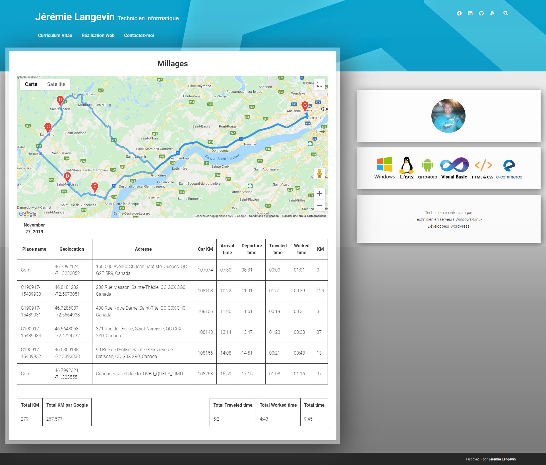Click the Jérémie Langevin site title
Image resolution: width=546 pixels, height=465 pixels.
point(75,17)
